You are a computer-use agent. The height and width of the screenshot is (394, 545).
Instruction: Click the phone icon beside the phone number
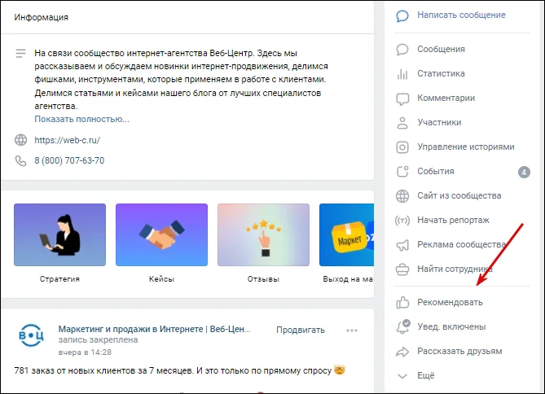click(20, 160)
